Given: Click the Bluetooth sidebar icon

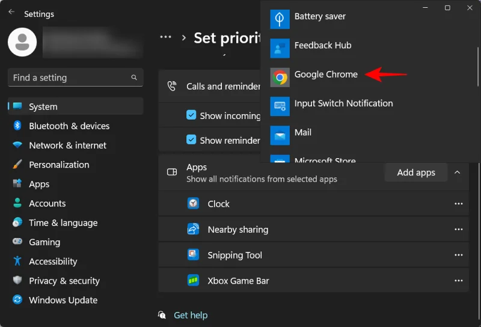Looking at the screenshot, I should (17, 126).
